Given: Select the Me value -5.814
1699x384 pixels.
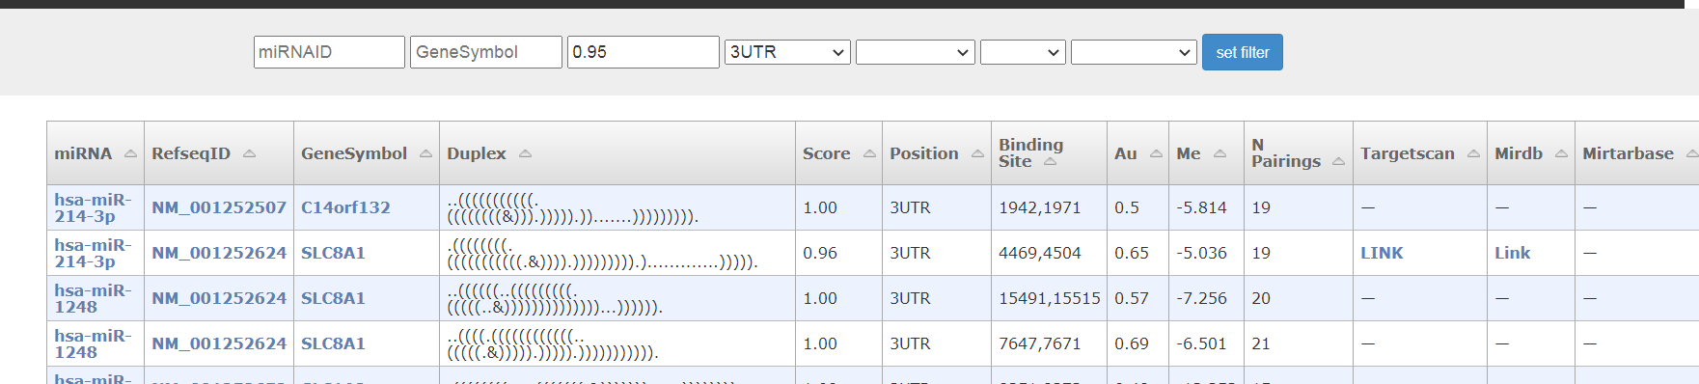Looking at the screenshot, I should click(x=1201, y=207).
